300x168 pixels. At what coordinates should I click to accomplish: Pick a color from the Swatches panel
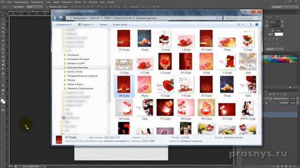280,59
